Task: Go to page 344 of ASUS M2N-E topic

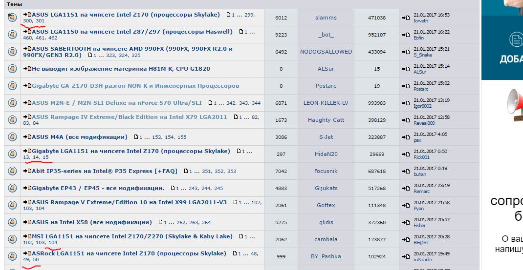Action: coord(256,103)
